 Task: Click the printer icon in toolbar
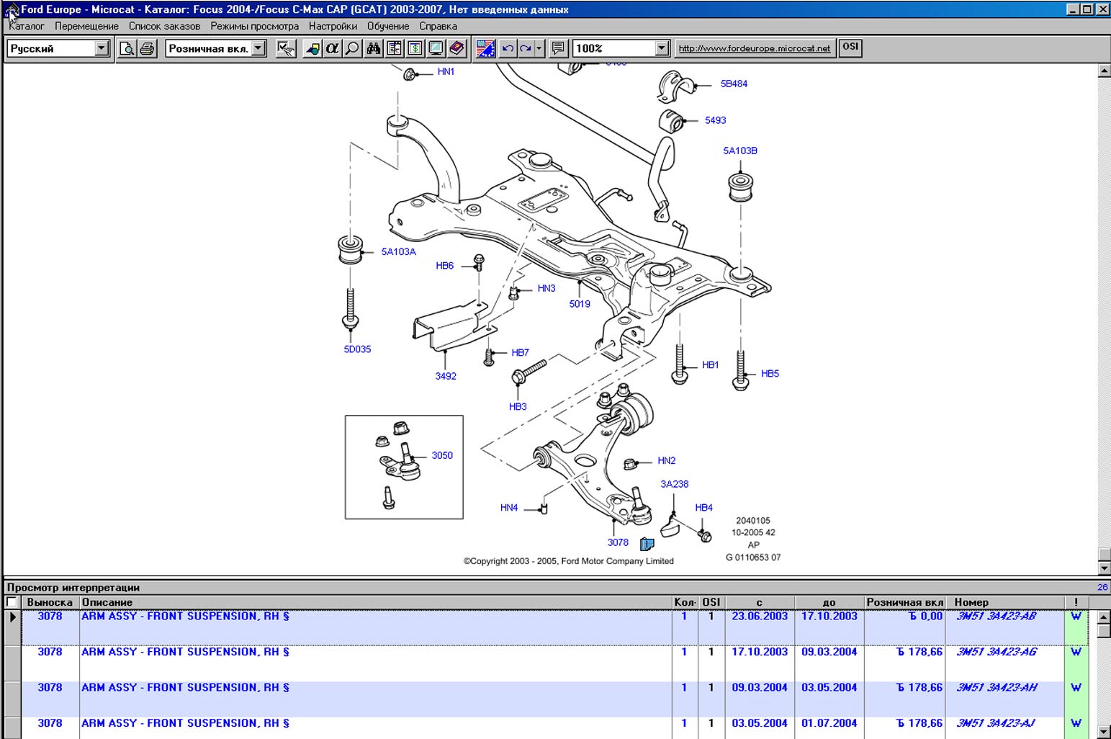tap(147, 48)
